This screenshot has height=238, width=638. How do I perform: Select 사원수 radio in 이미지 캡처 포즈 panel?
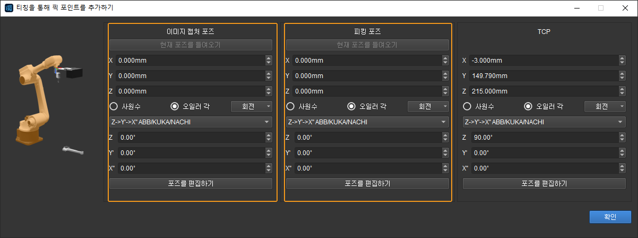click(x=126, y=106)
